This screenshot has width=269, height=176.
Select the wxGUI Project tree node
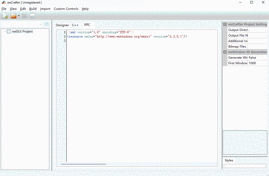pos(22,31)
